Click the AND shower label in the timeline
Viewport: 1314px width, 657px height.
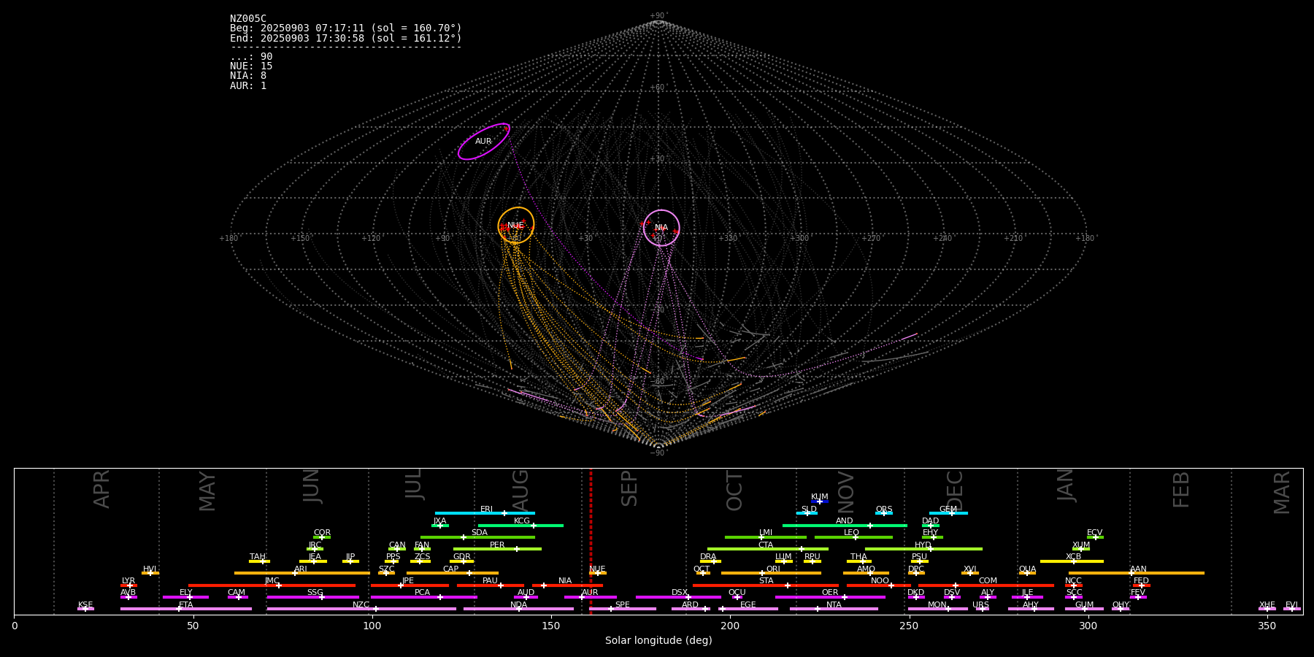click(x=845, y=521)
